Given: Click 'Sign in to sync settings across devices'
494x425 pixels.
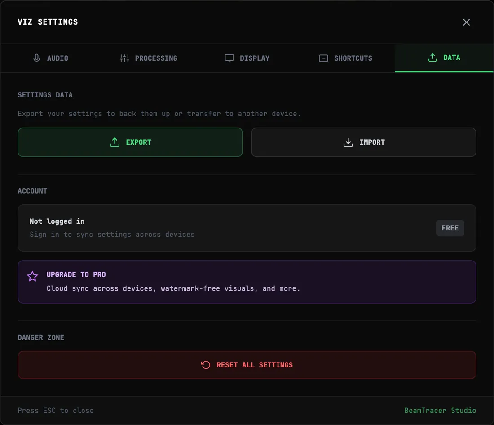Looking at the screenshot, I should (x=112, y=235).
